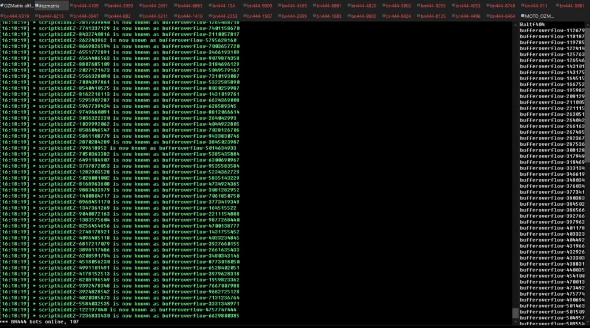The width and height of the screenshot is (590, 328).
Task: Select nick bufferoverflow-263051 in user list
Action: 552,115
